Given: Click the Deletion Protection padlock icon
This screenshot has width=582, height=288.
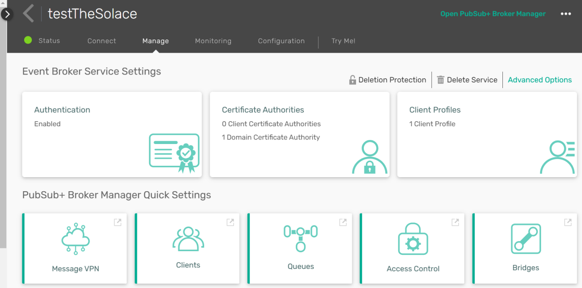Looking at the screenshot, I should (352, 80).
